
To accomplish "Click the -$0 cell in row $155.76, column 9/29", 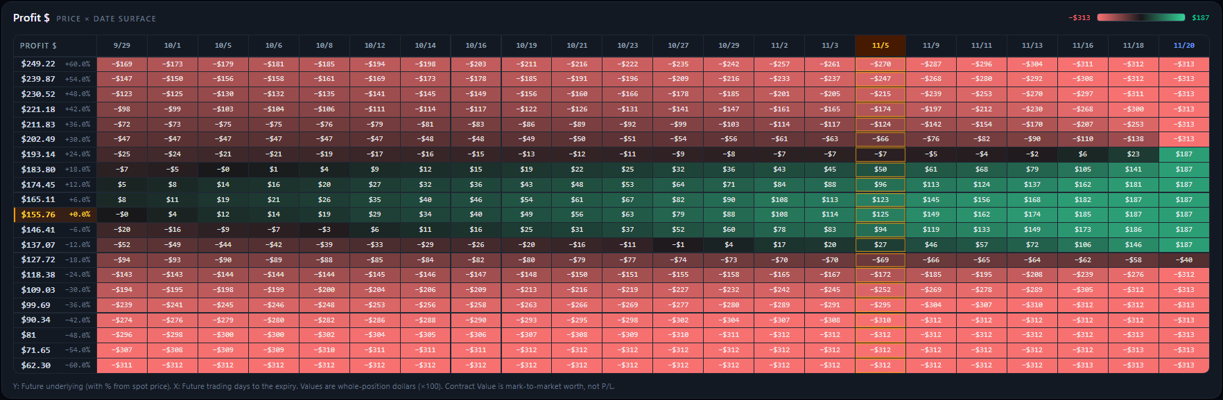I will [x=122, y=215].
